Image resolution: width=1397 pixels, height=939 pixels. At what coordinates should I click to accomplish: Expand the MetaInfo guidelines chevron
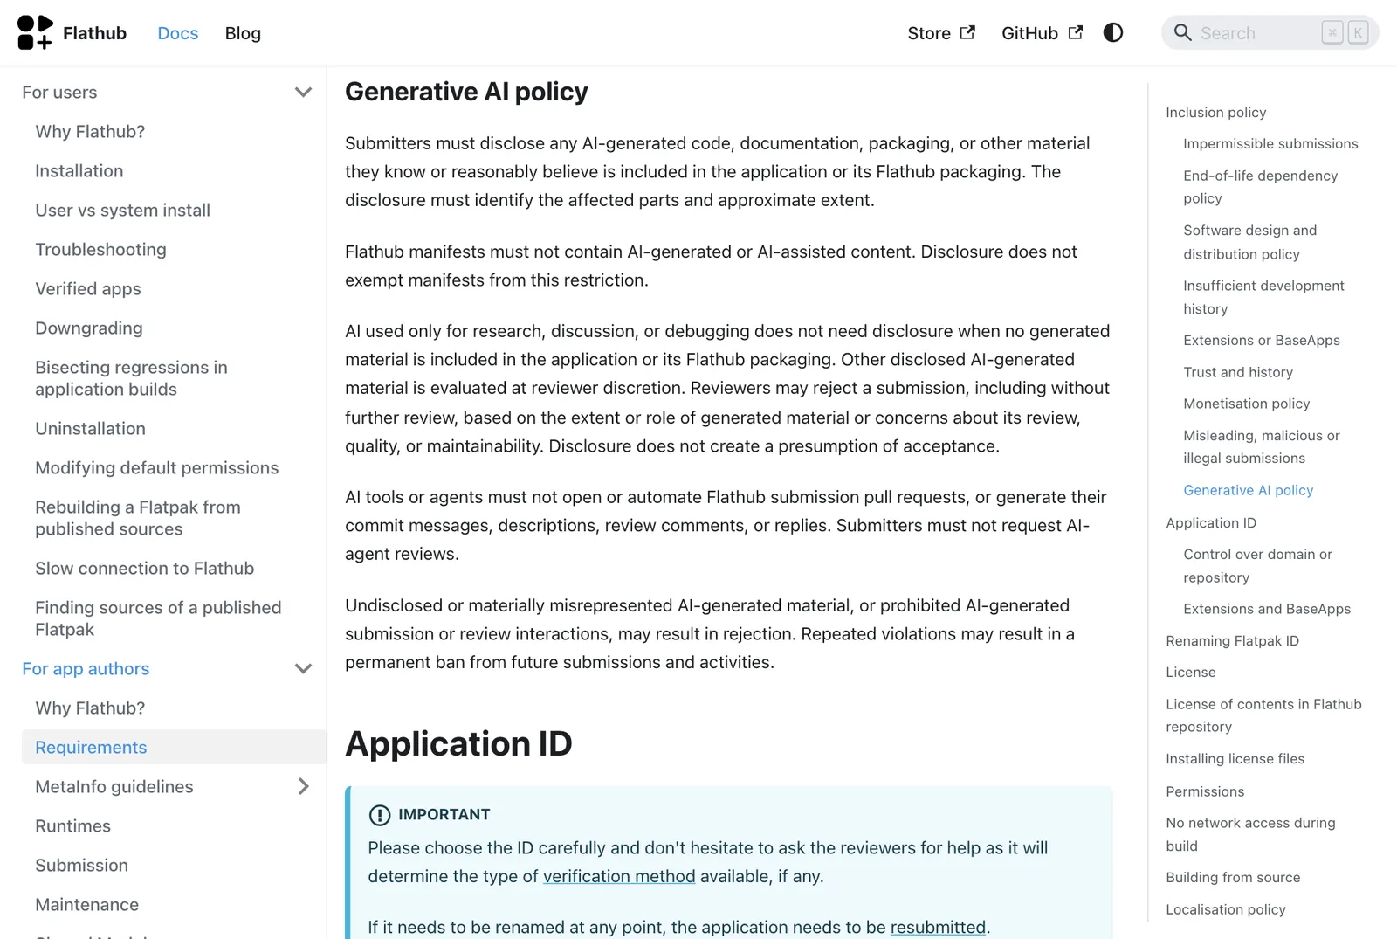tap(303, 786)
